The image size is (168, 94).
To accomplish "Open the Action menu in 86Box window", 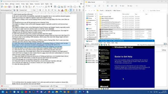I will (101, 43).
